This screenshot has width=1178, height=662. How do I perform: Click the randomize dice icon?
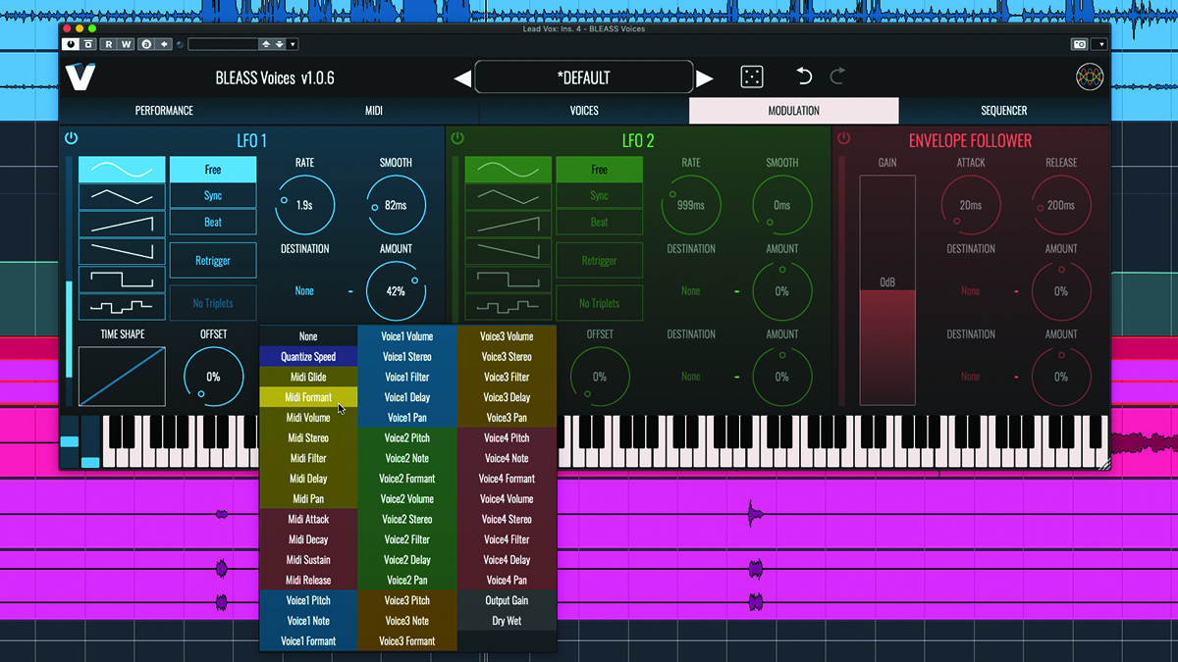point(752,77)
